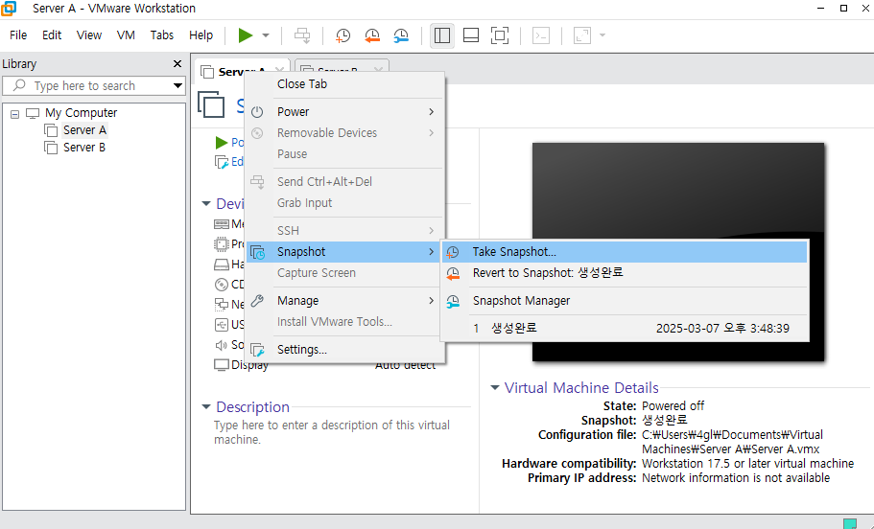Open Snapshot Manager from the toolbar icon
Viewport: 874px width, 529px height.
(x=401, y=35)
